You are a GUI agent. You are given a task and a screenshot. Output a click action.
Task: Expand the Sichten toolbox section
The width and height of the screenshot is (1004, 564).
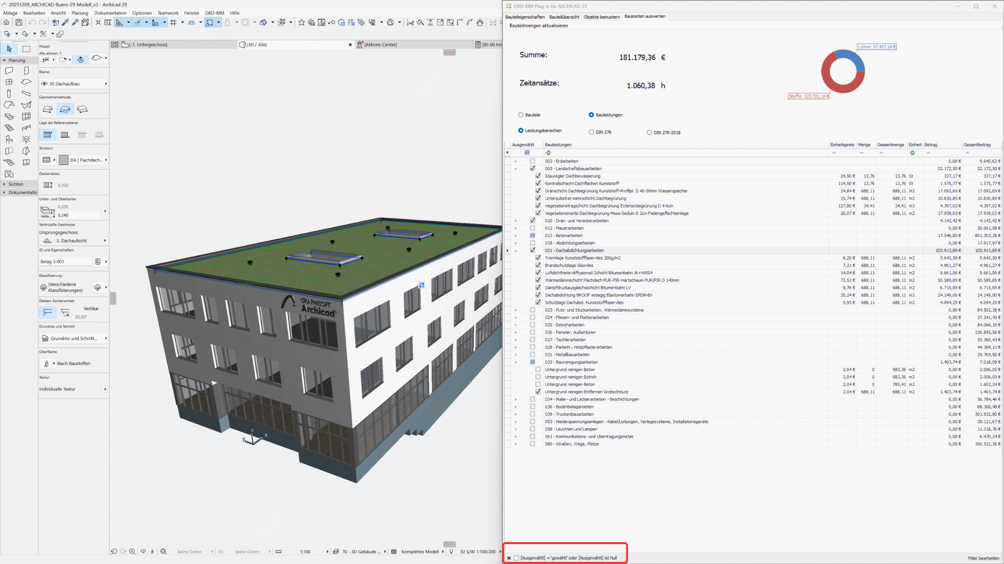pos(4,184)
